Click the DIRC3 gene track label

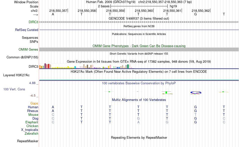coord(33,22)
